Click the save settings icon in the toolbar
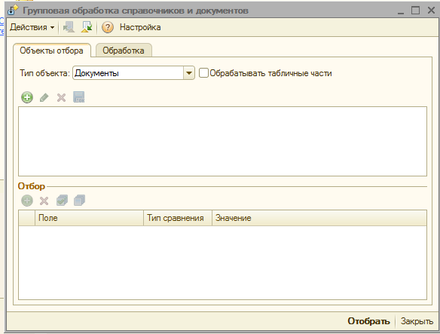Image resolution: width=440 pixels, height=334 pixels. (x=69, y=27)
